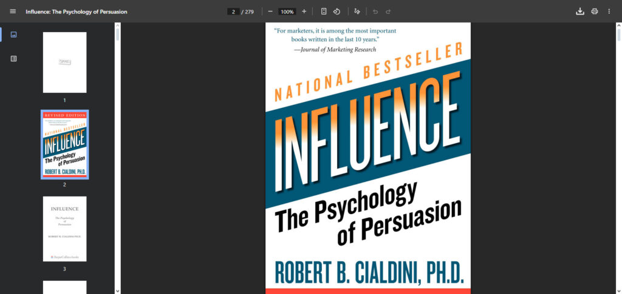Click the '/ 279' total pages text
Viewport: 622px width, 294px height.
tap(248, 12)
